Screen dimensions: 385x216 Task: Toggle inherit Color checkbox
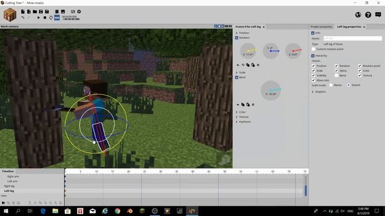click(x=360, y=71)
